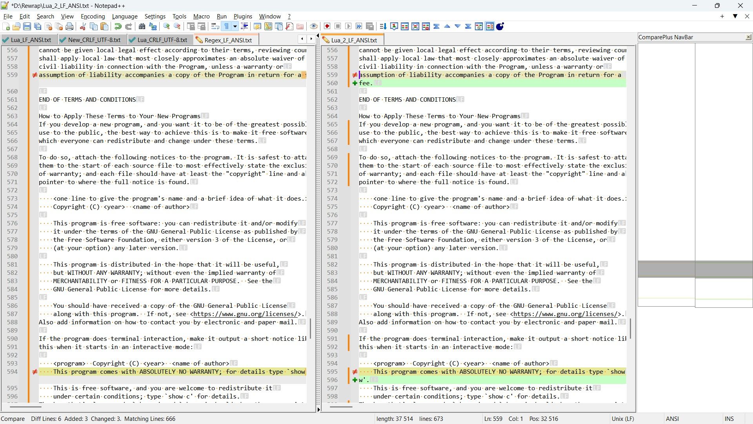Open Find dialog using binoculars icon

click(142, 26)
